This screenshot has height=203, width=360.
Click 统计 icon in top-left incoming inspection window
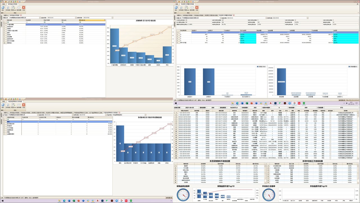click(3, 8)
